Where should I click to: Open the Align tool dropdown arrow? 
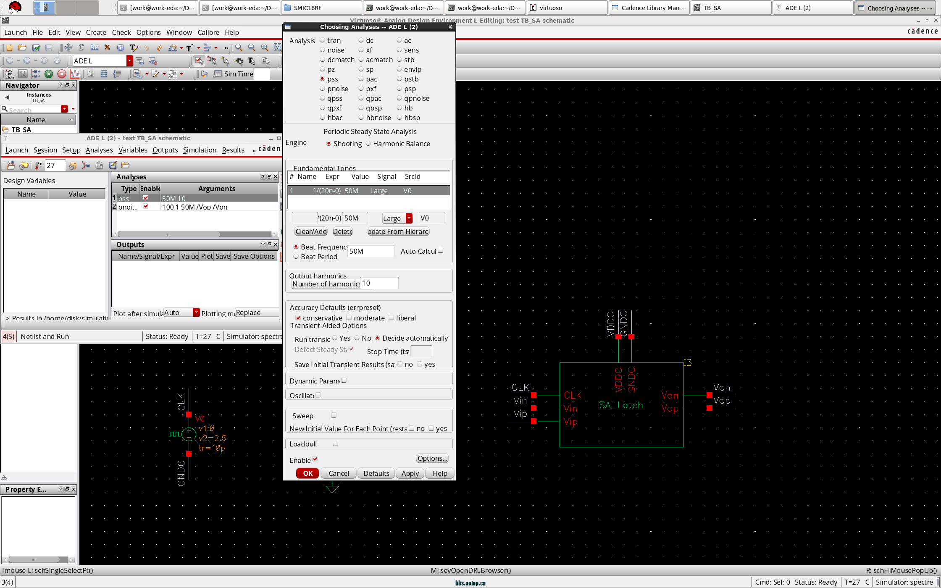(x=216, y=48)
